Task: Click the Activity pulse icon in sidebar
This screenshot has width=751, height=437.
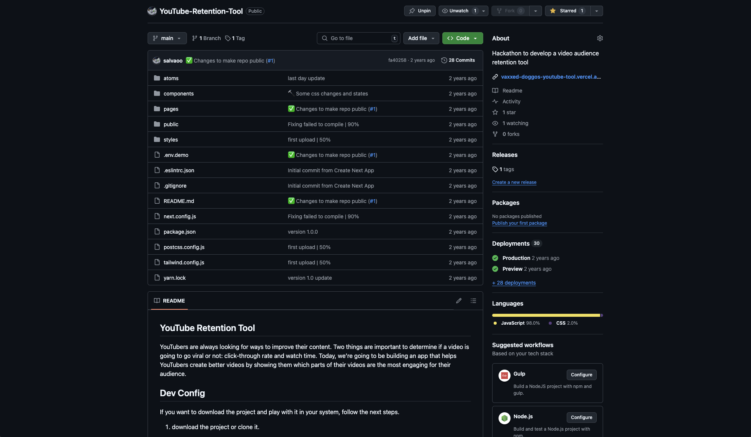Action: click(495, 101)
